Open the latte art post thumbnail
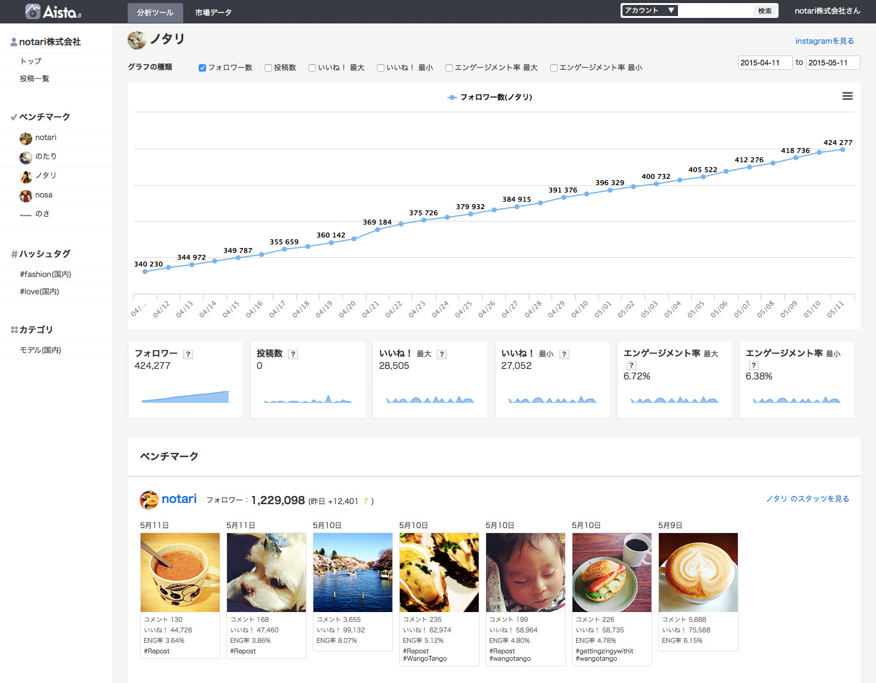The image size is (876, 683). tap(698, 573)
